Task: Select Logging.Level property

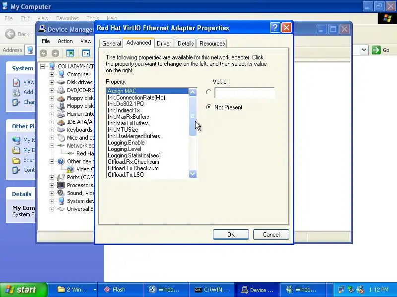Action: [147, 149]
